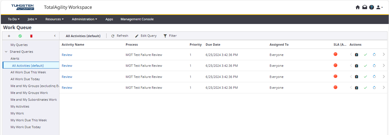The height and width of the screenshot is (135, 389).
Task: Click the Tungsten Automation logo
Action: (23, 7)
